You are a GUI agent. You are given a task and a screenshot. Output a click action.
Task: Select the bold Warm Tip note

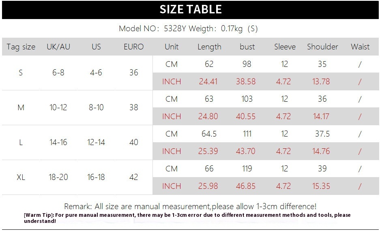(x=187, y=218)
